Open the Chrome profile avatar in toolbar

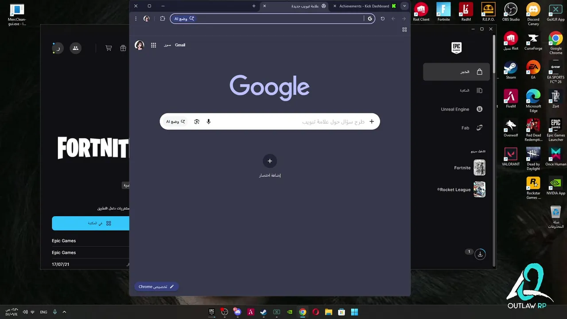point(147,19)
